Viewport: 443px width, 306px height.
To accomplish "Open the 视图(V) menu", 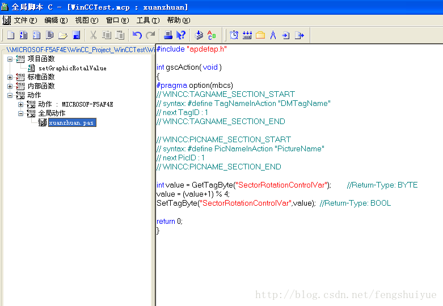I will point(86,20).
